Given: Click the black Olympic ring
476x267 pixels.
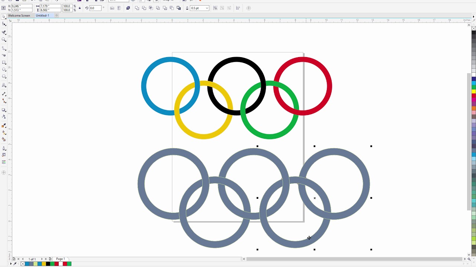Looking at the screenshot, I should [x=237, y=59].
